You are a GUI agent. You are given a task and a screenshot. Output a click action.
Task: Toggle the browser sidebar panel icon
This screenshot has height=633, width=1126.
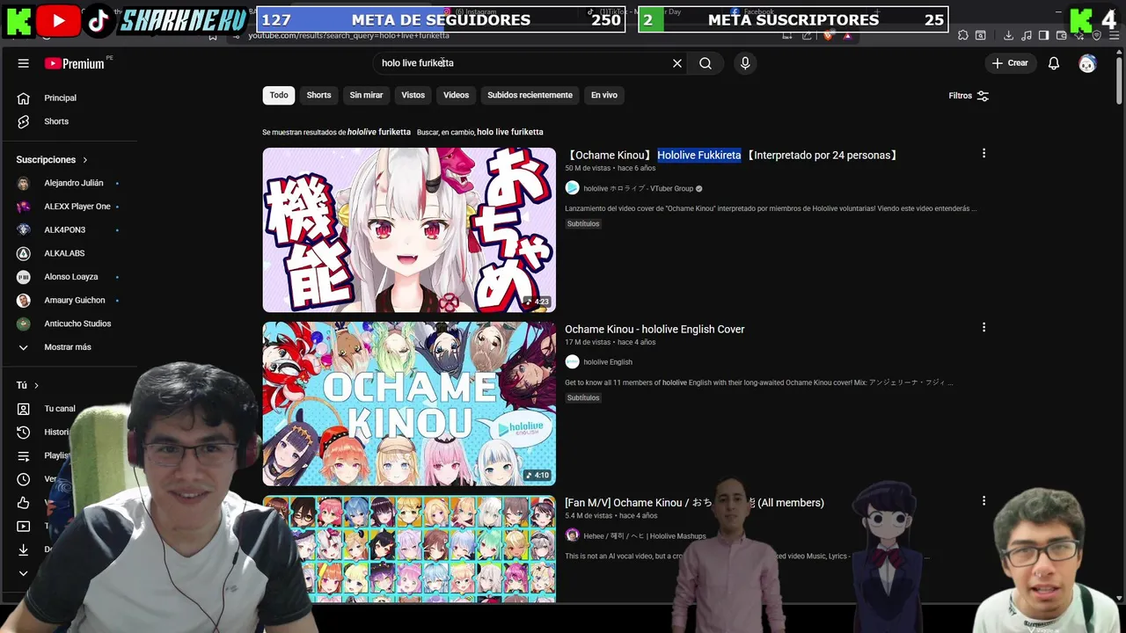pos(1043,35)
